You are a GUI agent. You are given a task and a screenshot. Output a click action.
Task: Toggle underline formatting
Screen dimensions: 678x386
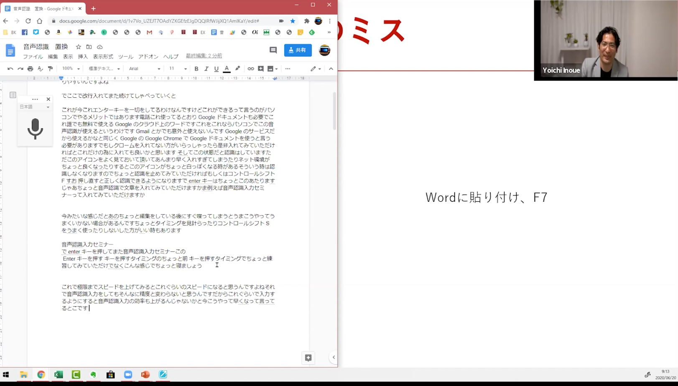(217, 69)
